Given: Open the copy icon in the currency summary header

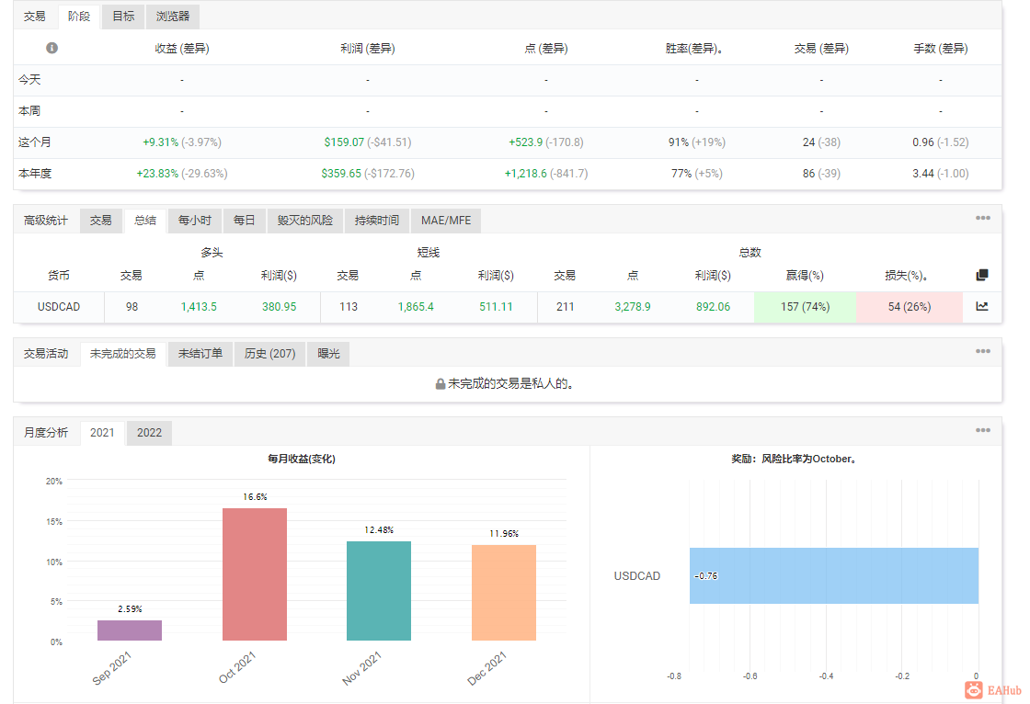Looking at the screenshot, I should coord(982,275).
